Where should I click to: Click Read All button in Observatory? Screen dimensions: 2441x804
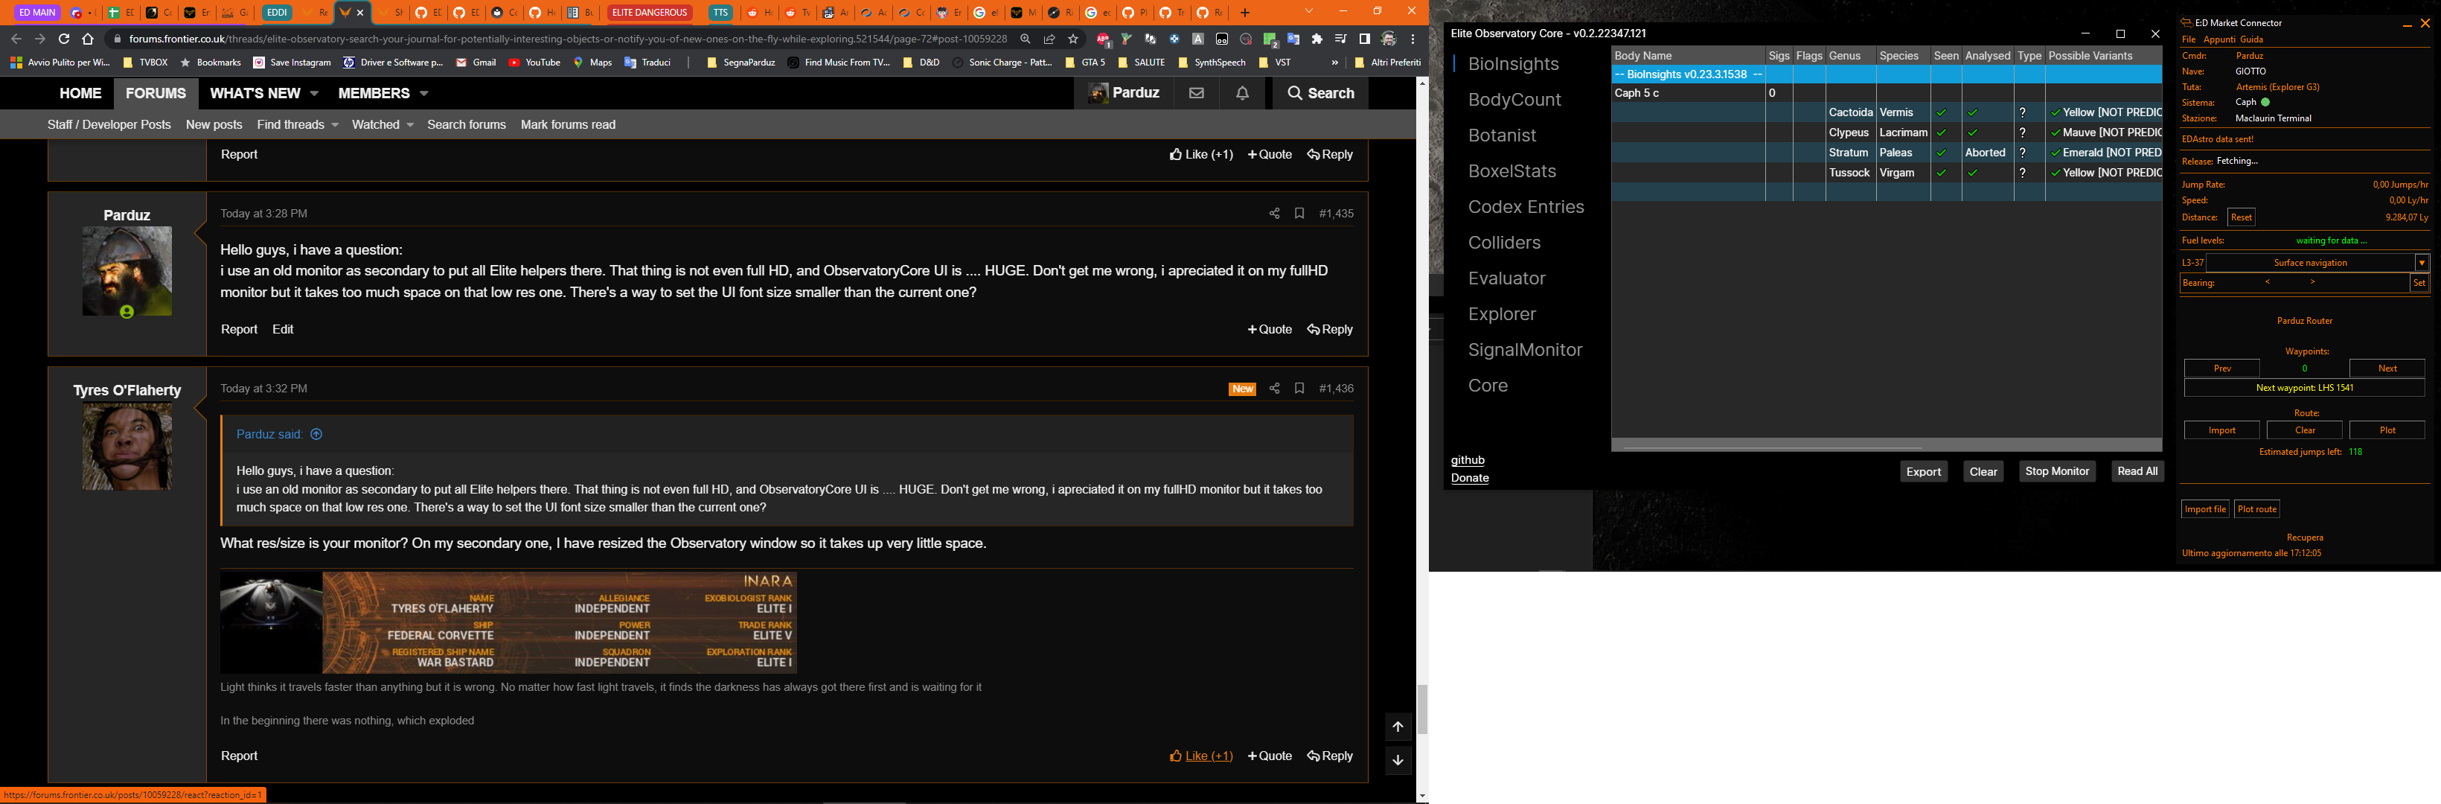(2137, 471)
